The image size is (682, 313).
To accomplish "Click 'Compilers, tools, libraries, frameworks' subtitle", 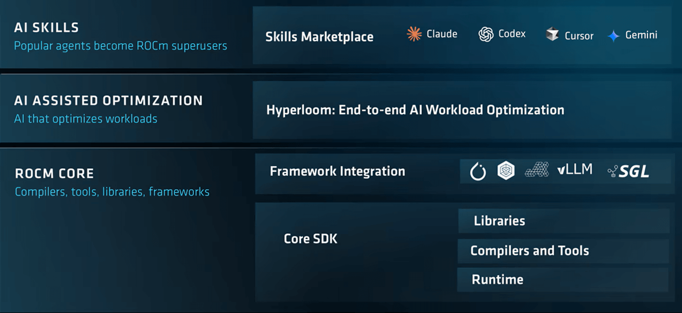I will coord(112,192).
